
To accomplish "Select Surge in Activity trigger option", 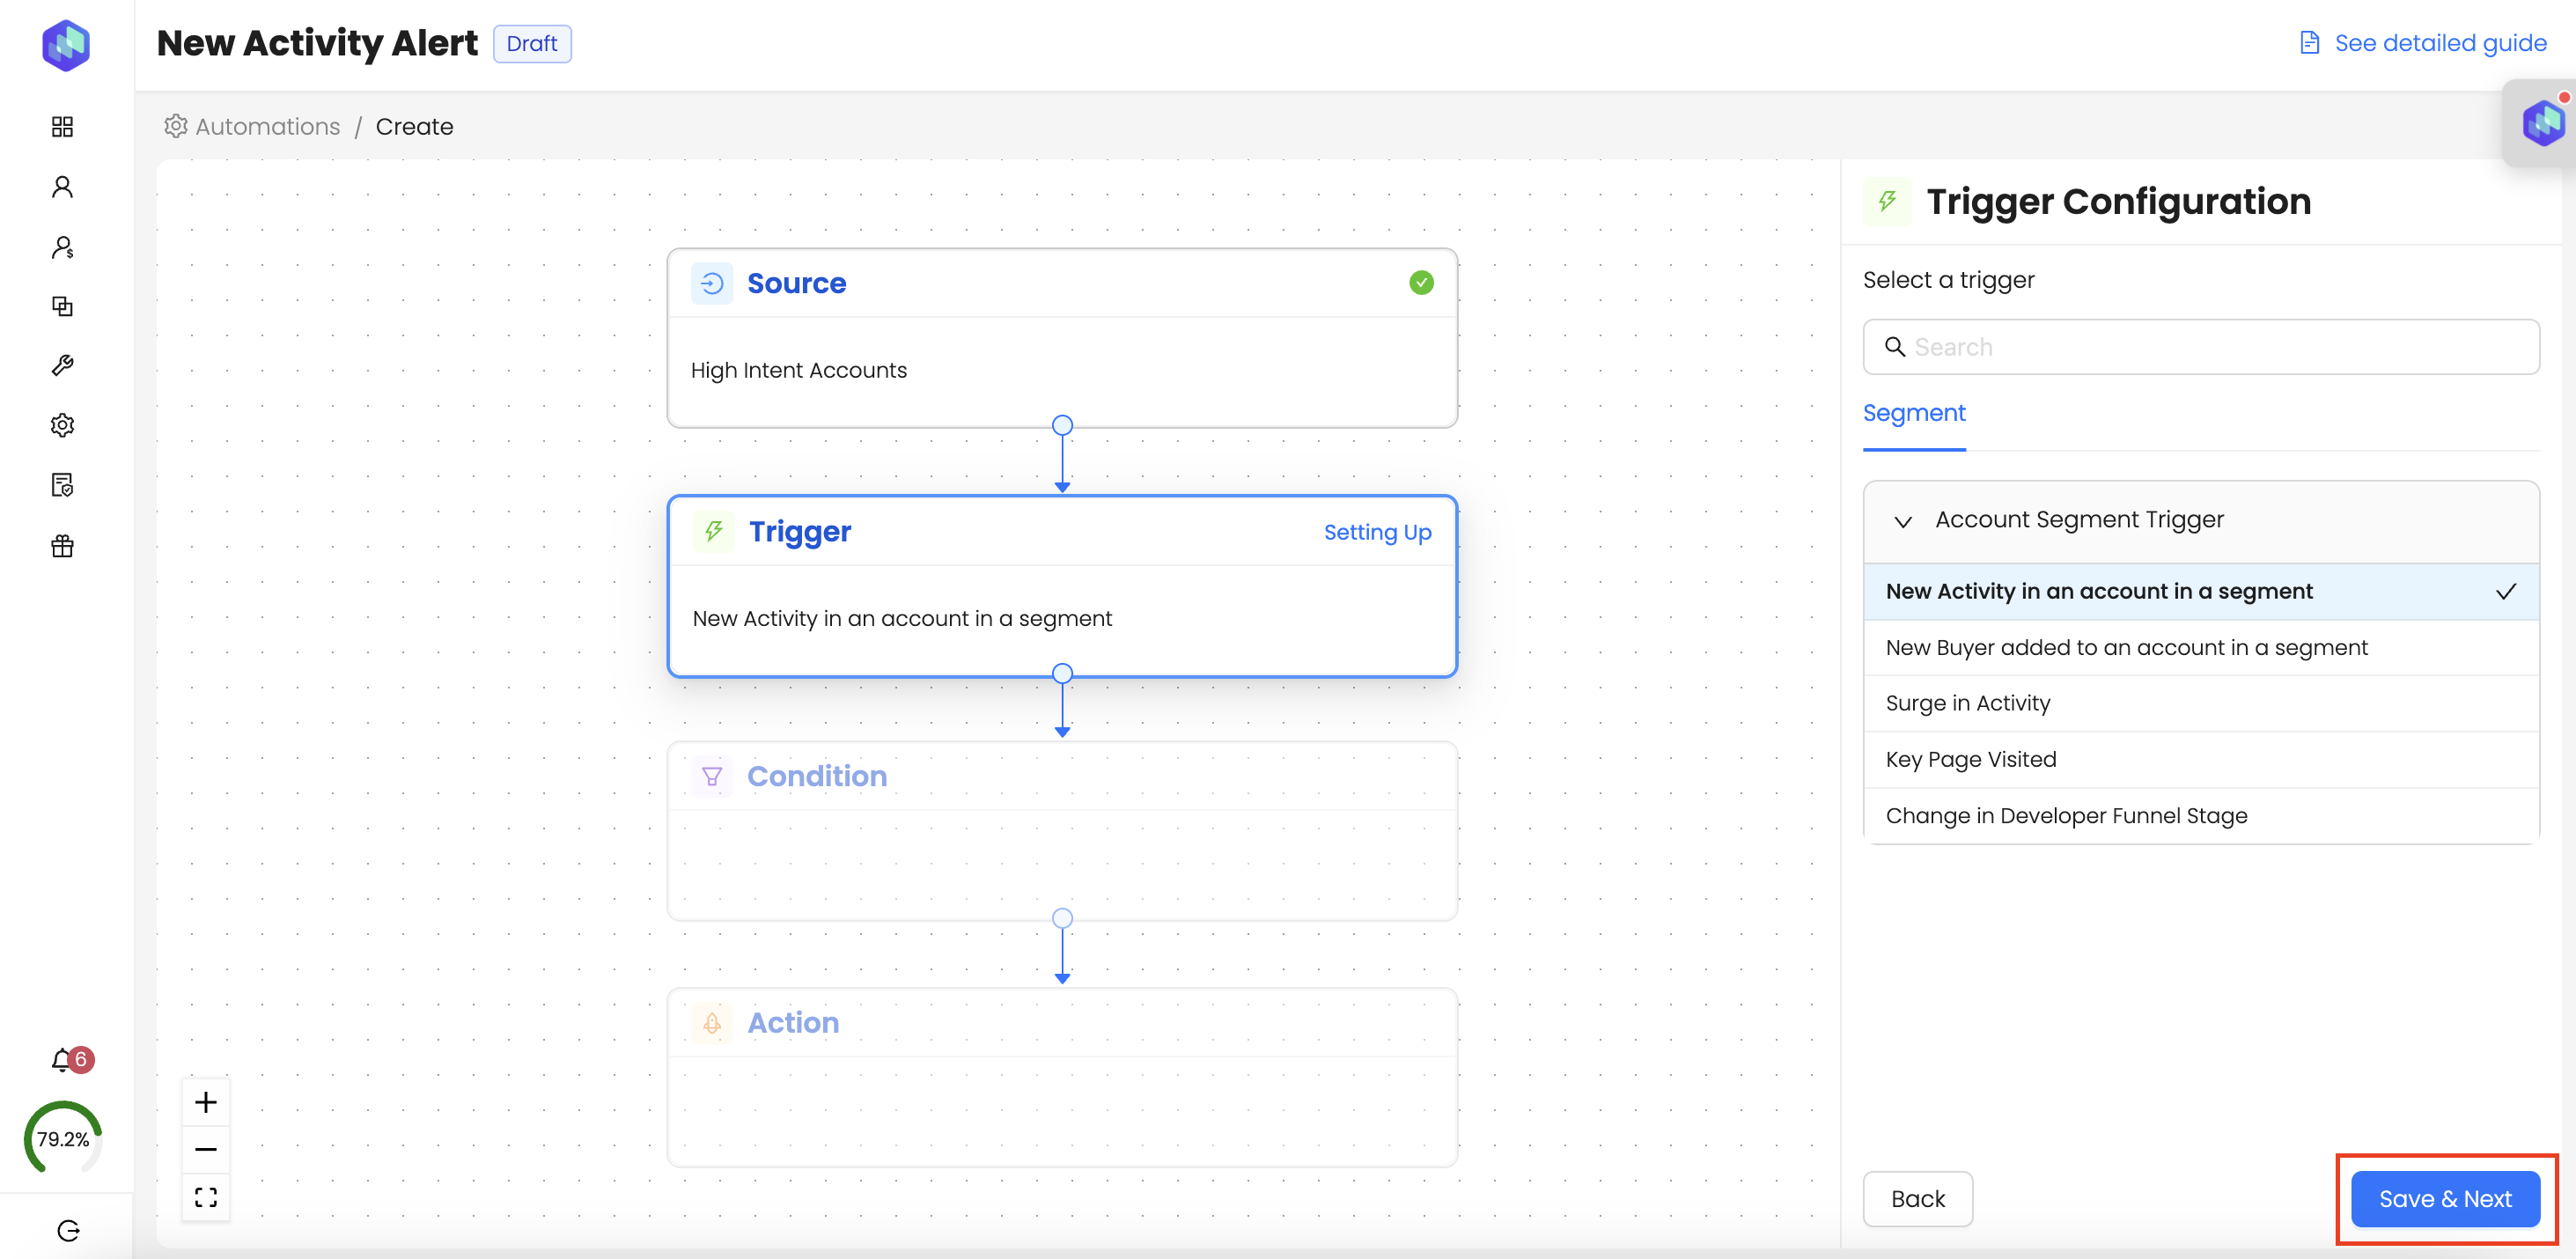I will pyautogui.click(x=1967, y=703).
